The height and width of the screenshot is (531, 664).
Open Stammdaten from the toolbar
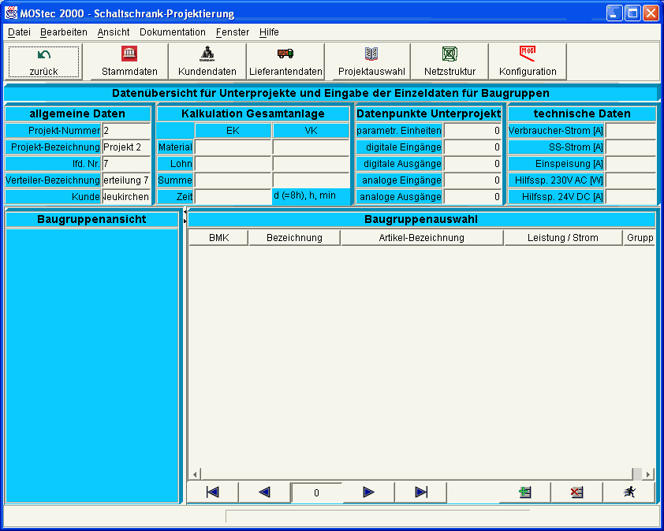(129, 61)
